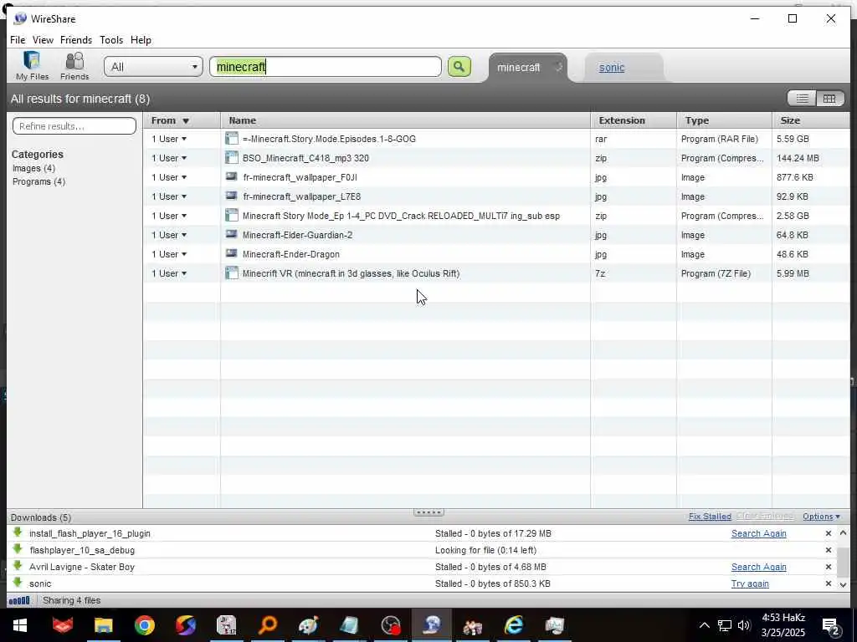The image size is (857, 642).
Task: Cancel flashplayer_10_sa_debug download
Action: (x=829, y=550)
